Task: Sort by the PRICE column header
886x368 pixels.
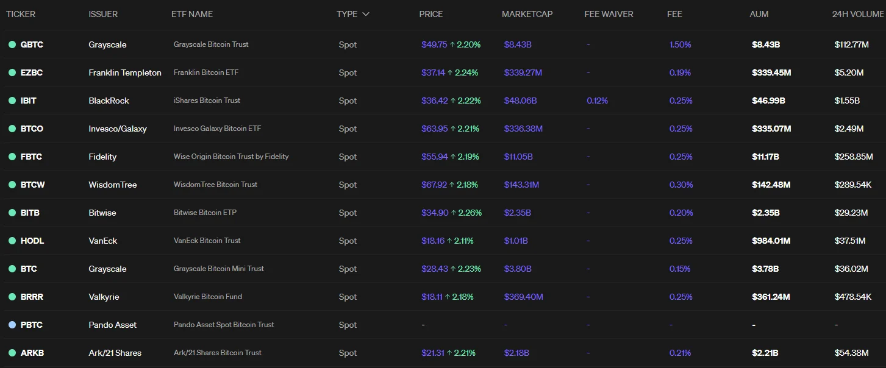Action: pyautogui.click(x=431, y=14)
